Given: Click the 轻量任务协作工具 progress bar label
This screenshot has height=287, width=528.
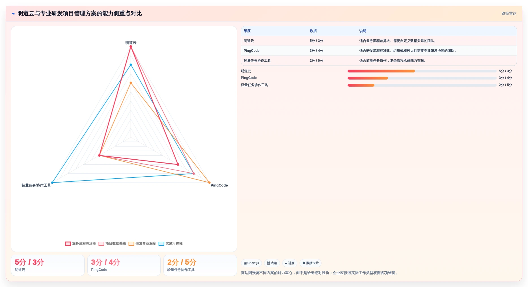Looking at the screenshot, I should click(255, 85).
